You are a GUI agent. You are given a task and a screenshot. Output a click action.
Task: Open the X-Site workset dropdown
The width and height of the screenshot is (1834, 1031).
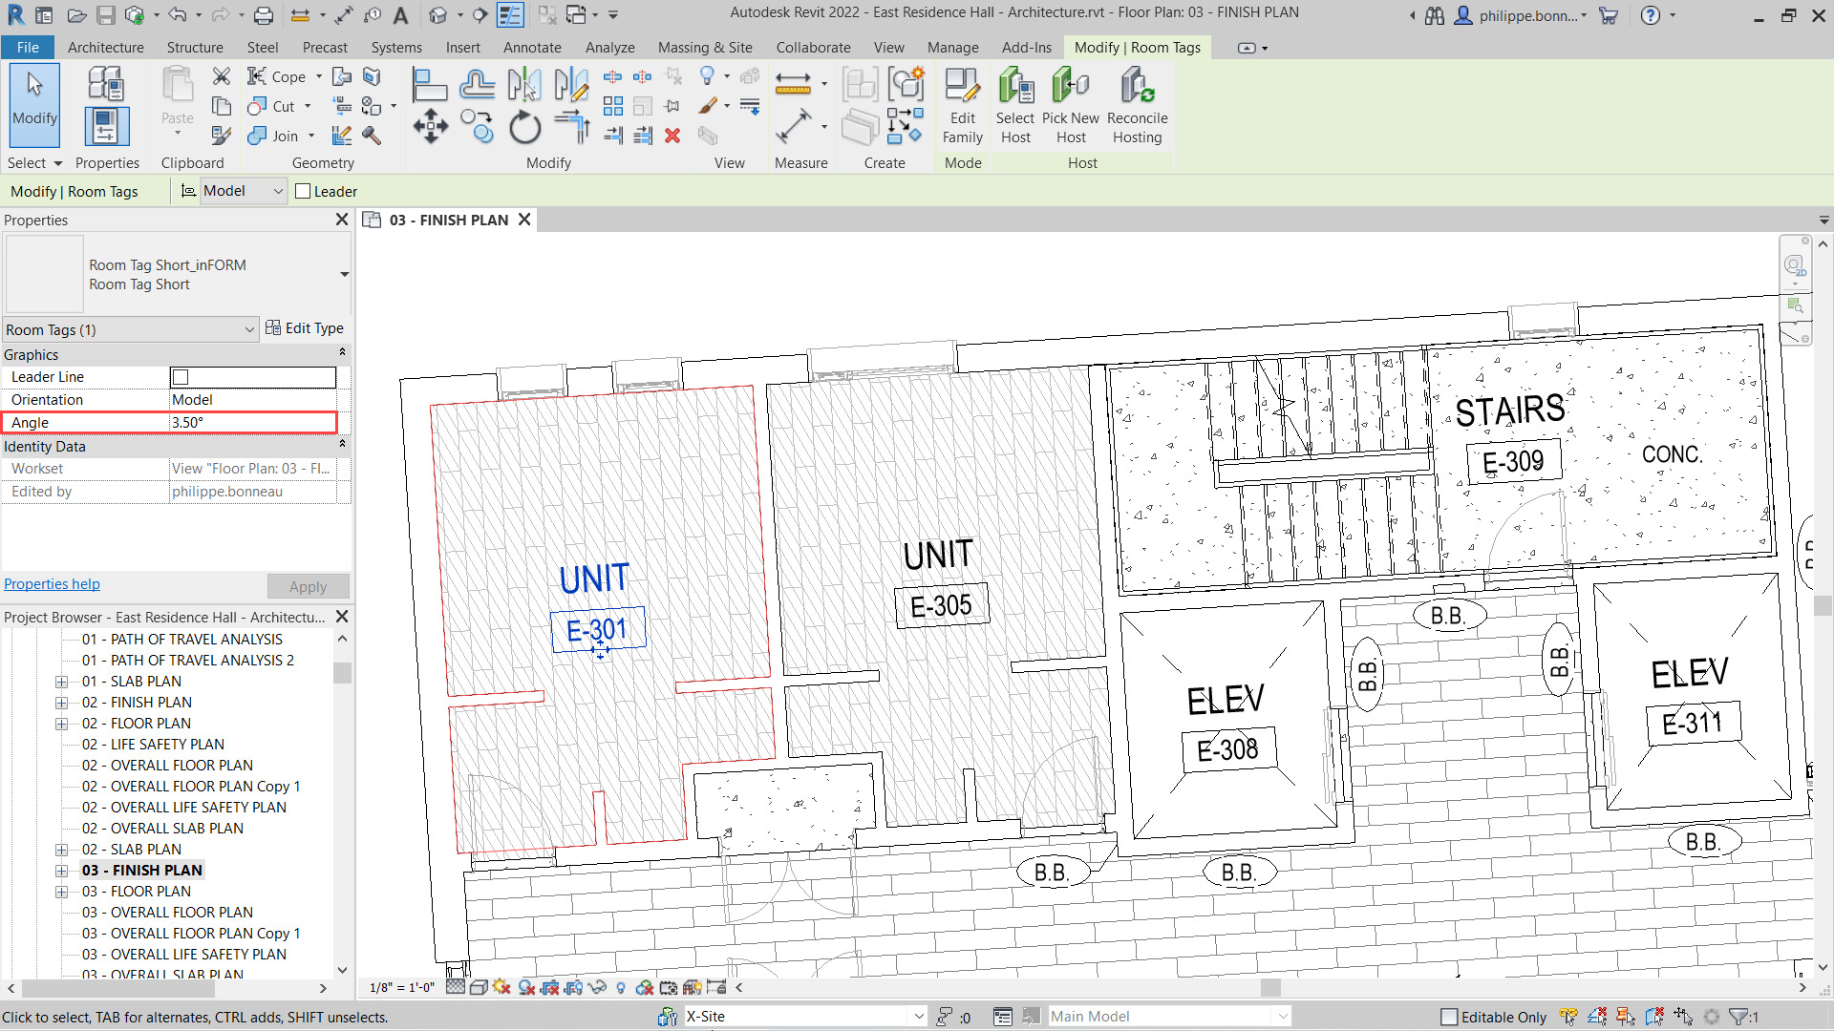coord(804,1017)
